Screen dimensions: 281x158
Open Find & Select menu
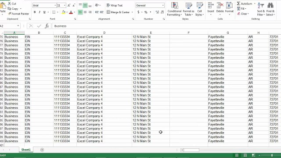point(270,9)
